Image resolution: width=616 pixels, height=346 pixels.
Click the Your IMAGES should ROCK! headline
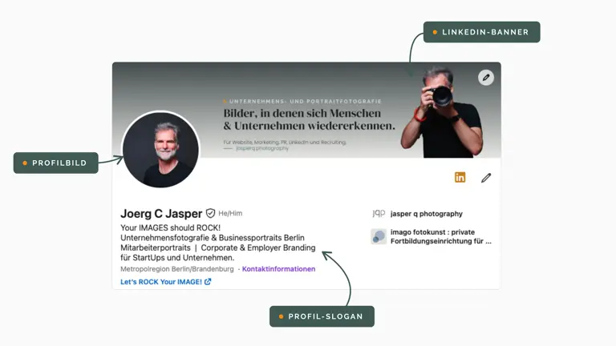[x=171, y=227]
